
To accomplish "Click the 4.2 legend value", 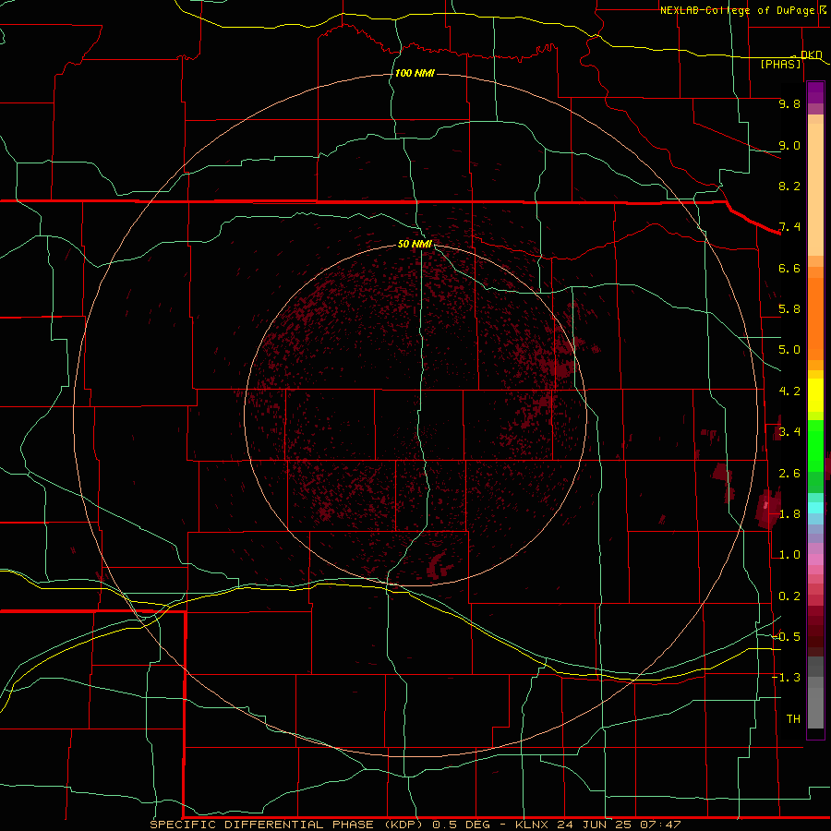I will tap(789, 391).
